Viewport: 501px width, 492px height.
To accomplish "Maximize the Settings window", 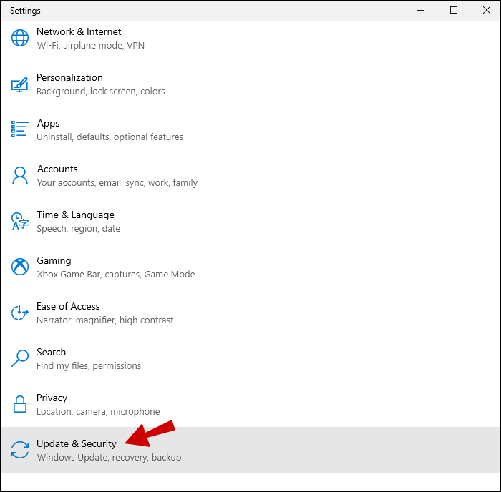I will (454, 10).
